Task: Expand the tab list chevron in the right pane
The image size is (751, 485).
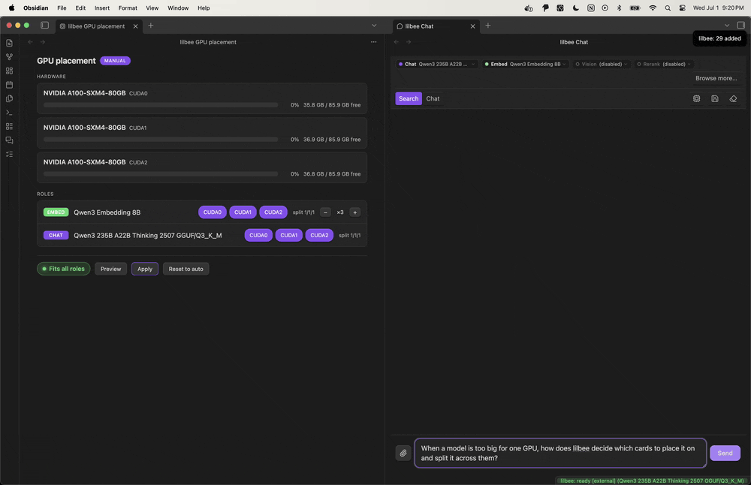Action: 727,26
